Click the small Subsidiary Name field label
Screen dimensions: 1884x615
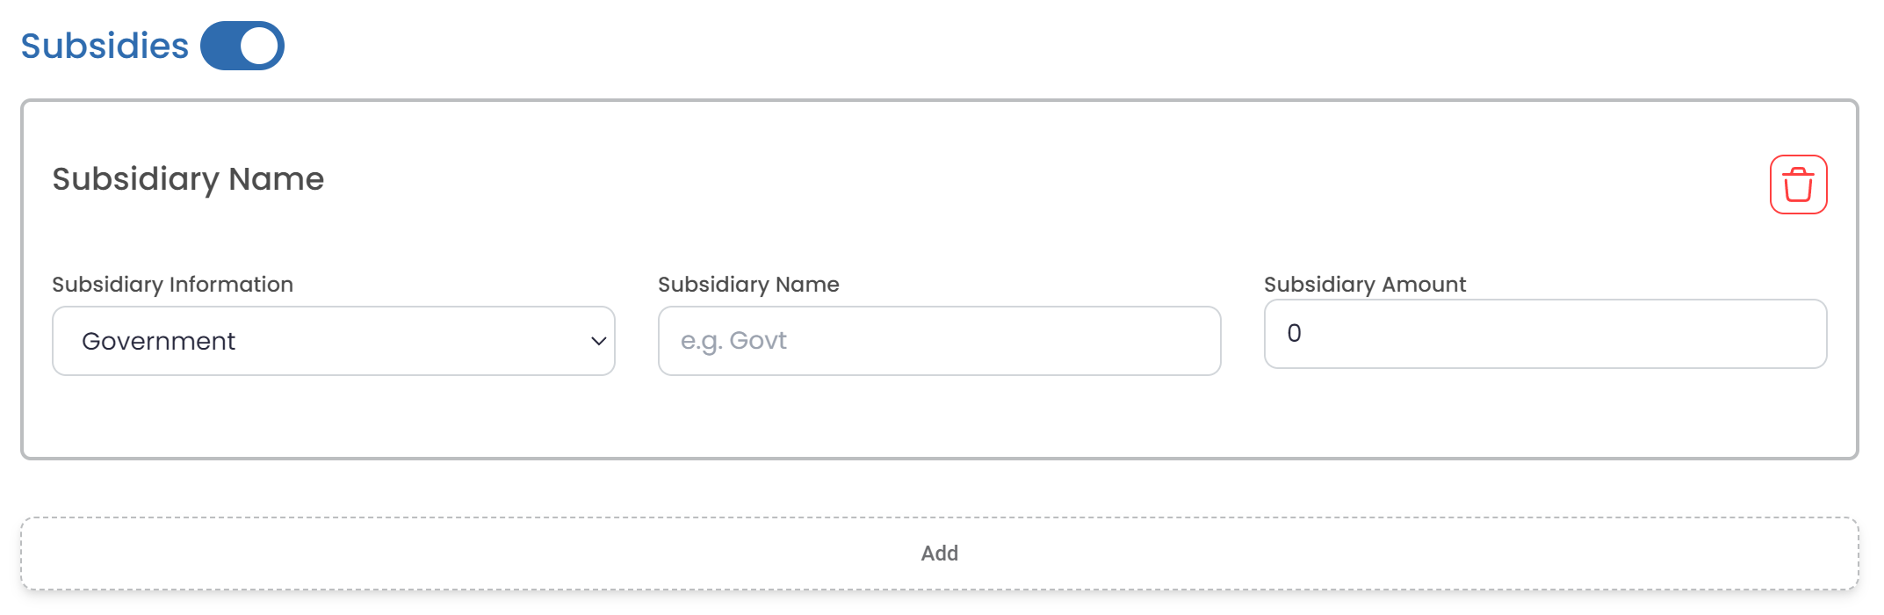click(748, 285)
